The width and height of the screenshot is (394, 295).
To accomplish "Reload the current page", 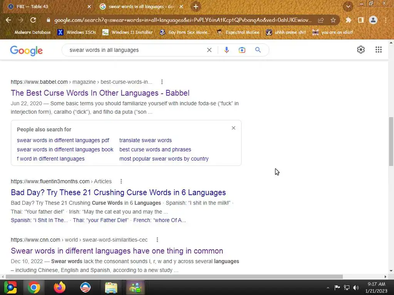I will click(x=33, y=20).
